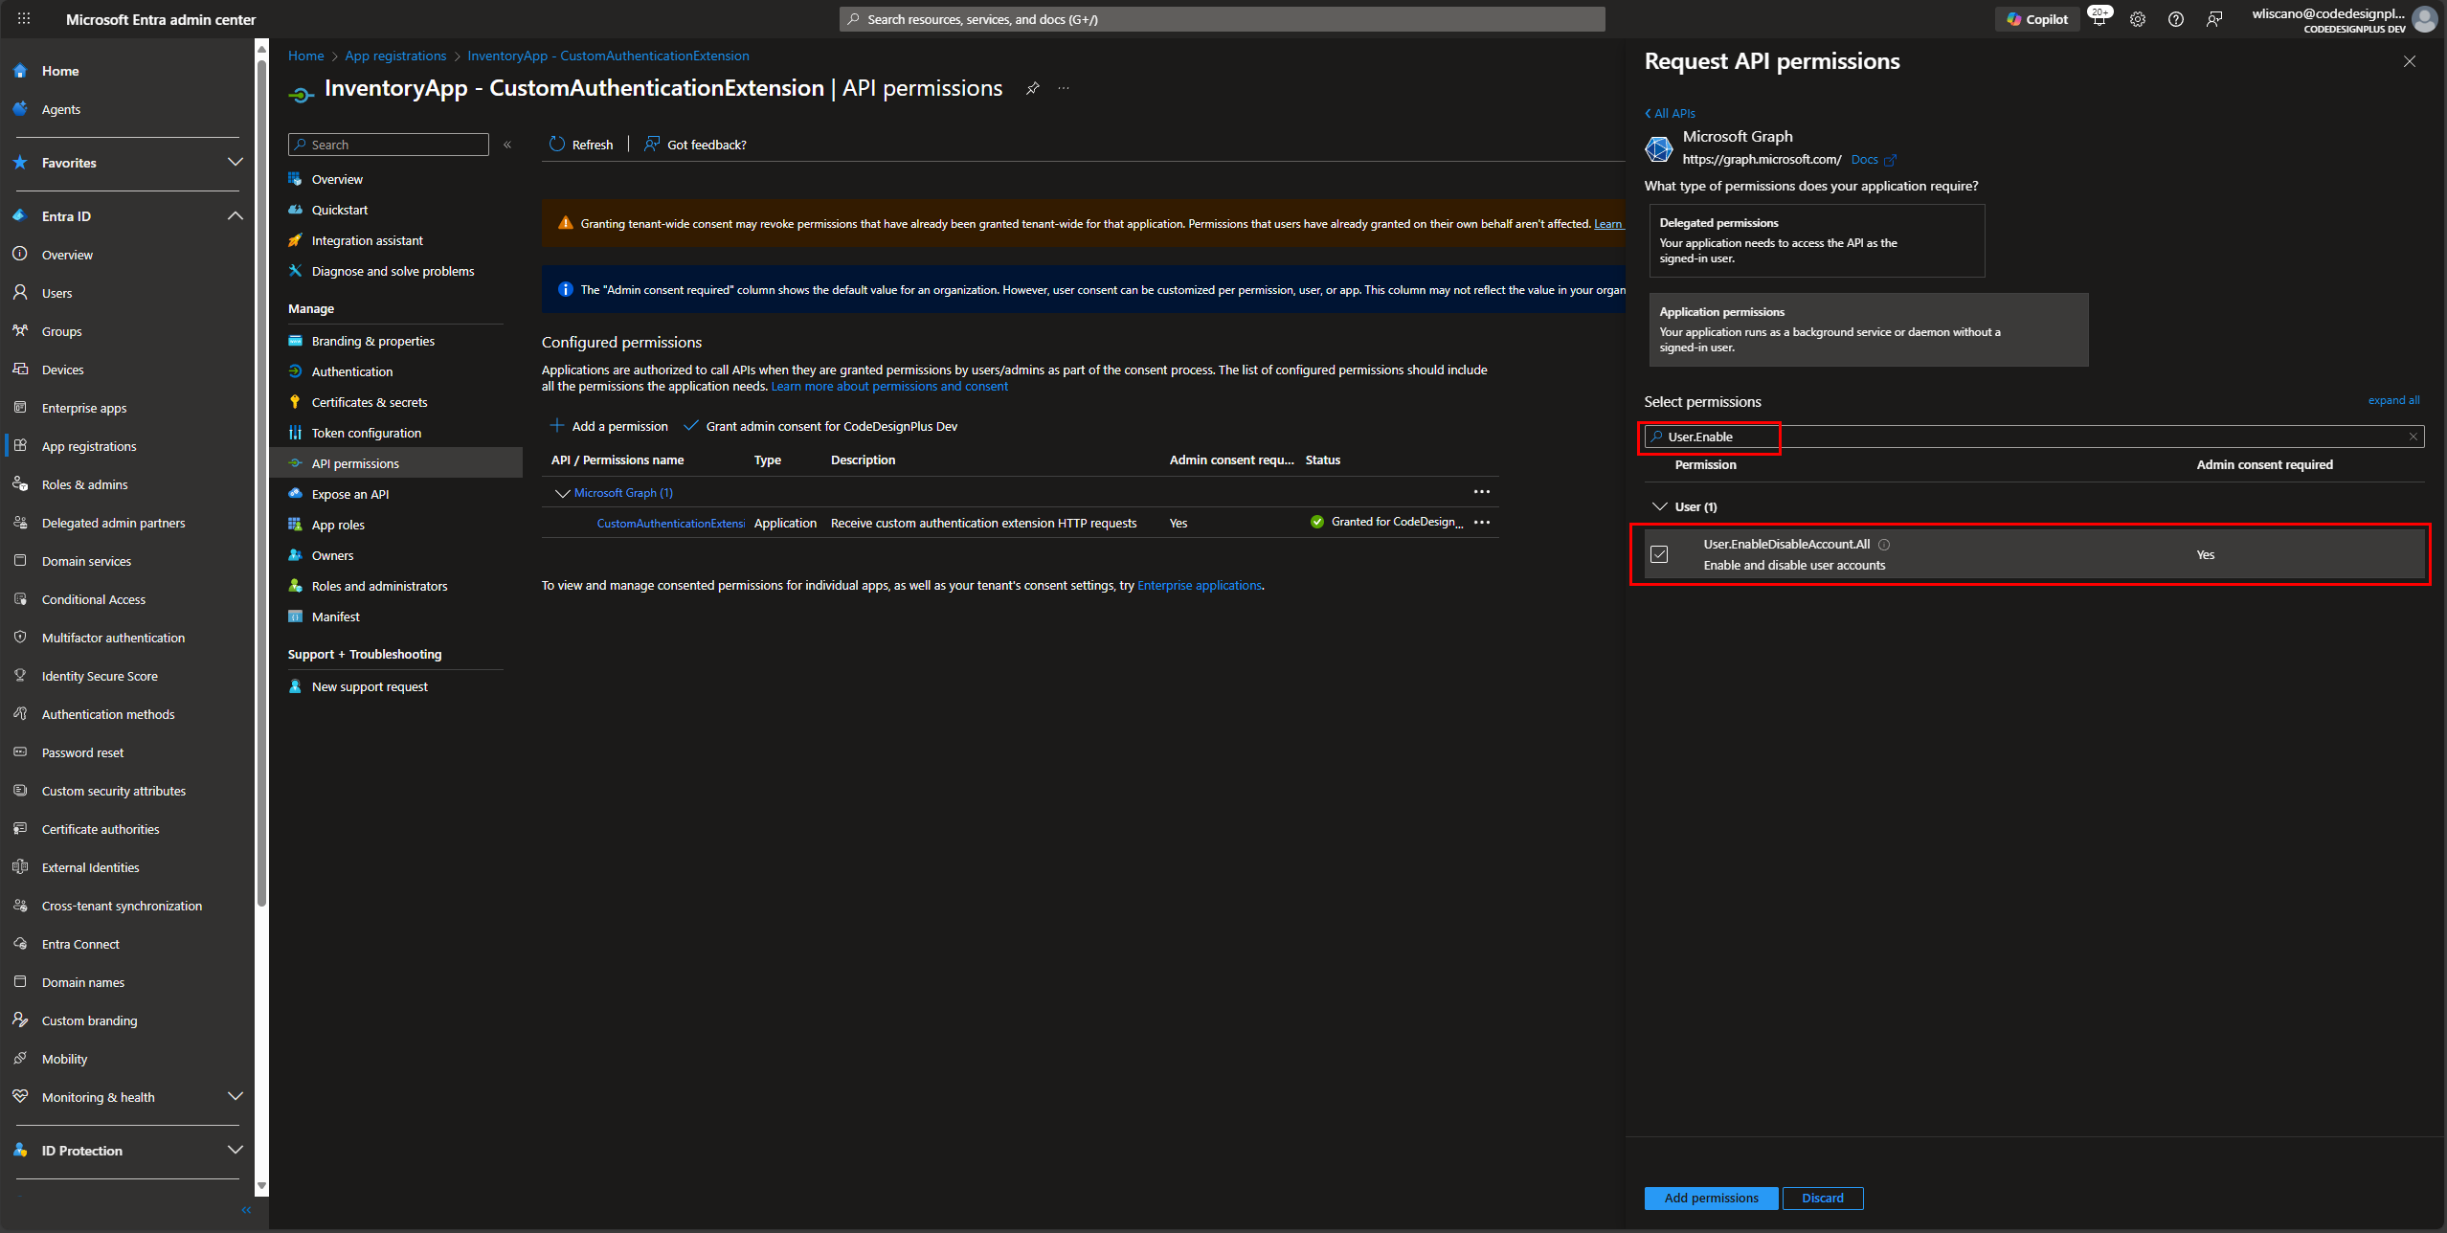Open the more options ellipsis beside title
The image size is (2447, 1233).
pyautogui.click(x=1064, y=88)
